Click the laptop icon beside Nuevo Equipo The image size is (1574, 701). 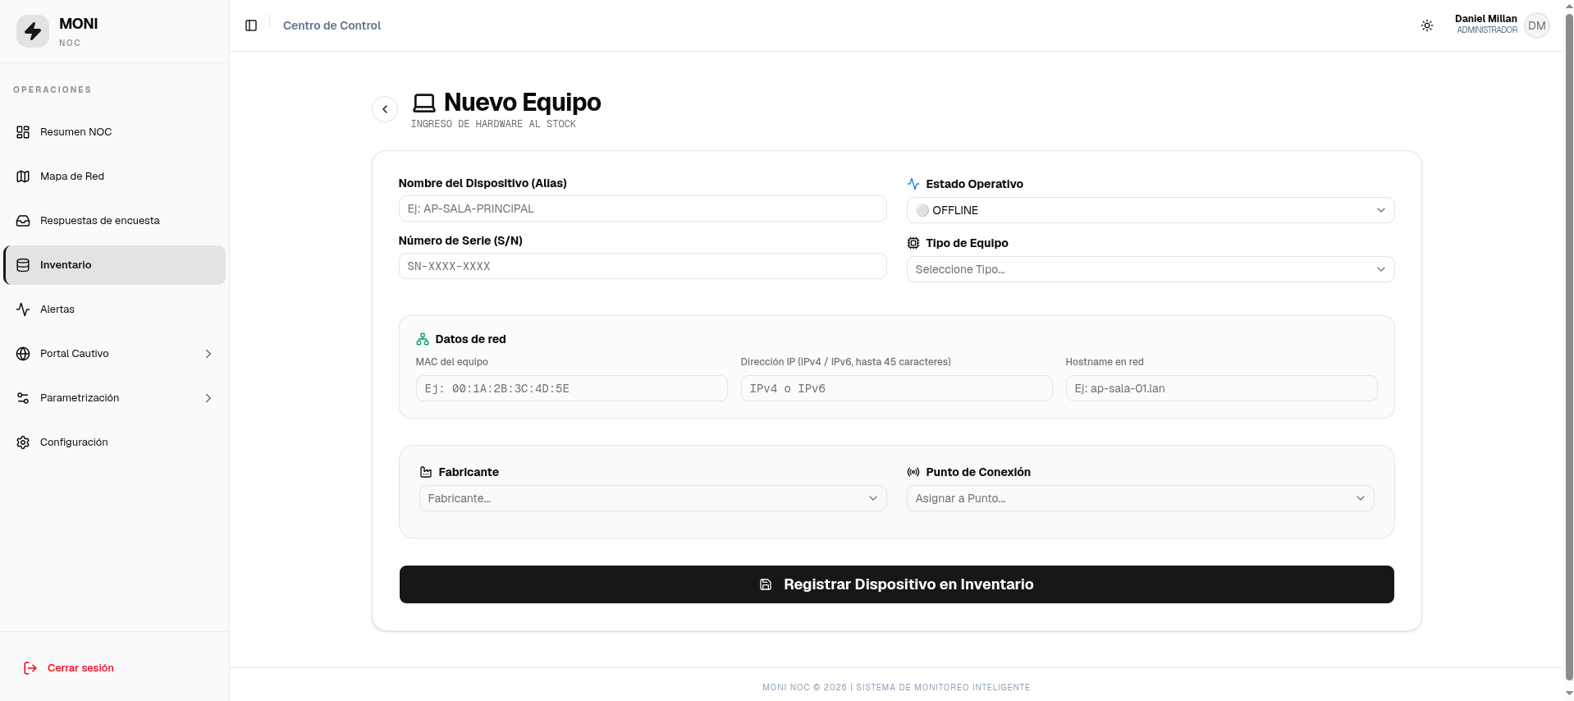[x=424, y=103]
